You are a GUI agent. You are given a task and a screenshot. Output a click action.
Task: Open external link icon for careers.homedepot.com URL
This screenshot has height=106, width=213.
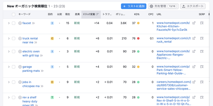(194, 82)
